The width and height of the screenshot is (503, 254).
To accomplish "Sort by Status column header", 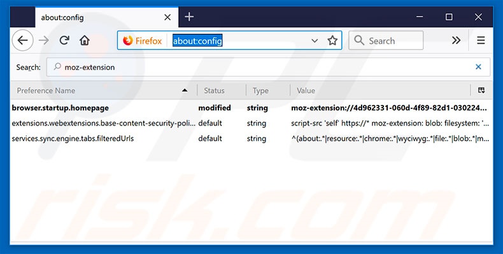I will coord(222,90).
